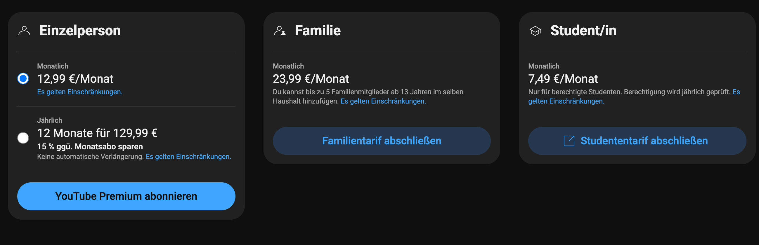The height and width of the screenshot is (245, 759).
Task: Open restrictions link under 12,99 €/Monat
Action: (79, 92)
